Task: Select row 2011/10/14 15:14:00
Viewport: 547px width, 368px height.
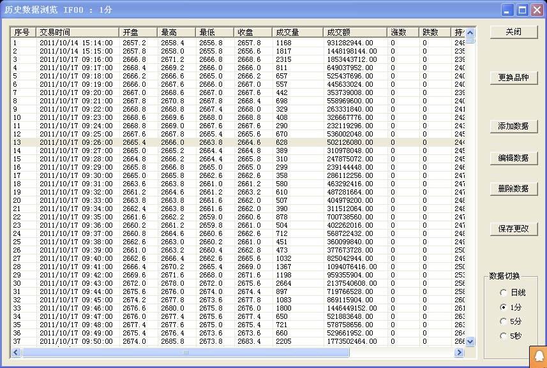Action: [238, 43]
